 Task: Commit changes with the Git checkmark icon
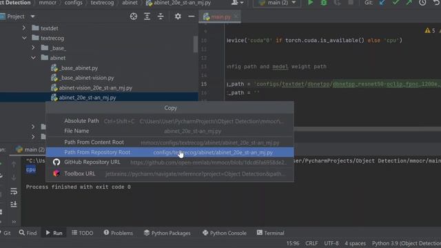point(396,3)
